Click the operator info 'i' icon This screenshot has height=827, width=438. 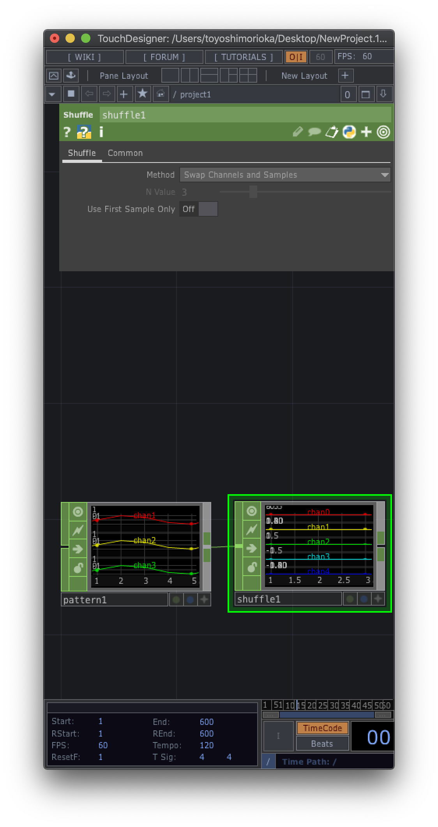coord(101,132)
